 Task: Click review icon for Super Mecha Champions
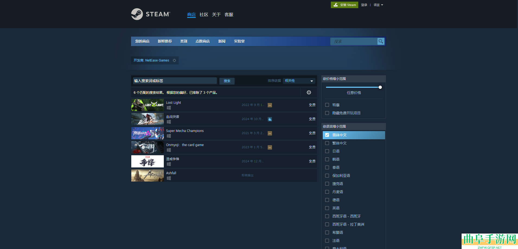(270, 133)
